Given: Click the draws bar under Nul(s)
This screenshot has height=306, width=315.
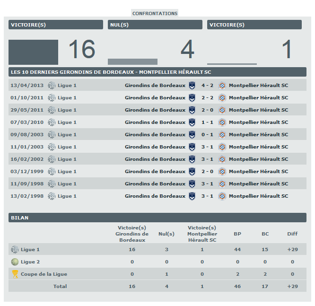Looking at the screenshot, I should (132, 61).
